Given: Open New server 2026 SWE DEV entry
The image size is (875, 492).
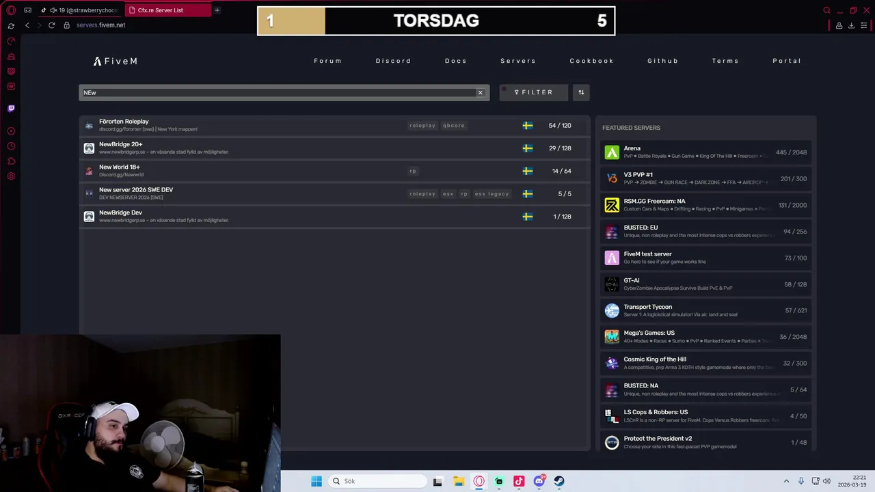Looking at the screenshot, I should point(335,193).
